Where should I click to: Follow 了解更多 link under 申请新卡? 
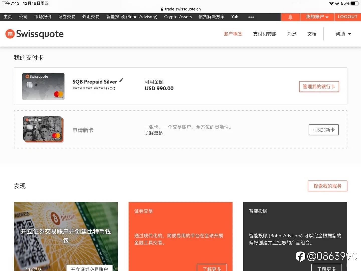pyautogui.click(x=154, y=133)
